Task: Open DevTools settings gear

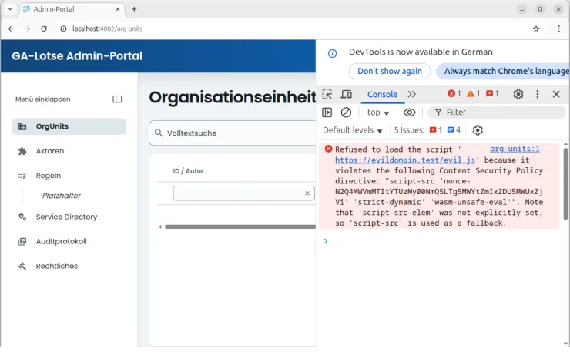Action: coord(518,94)
